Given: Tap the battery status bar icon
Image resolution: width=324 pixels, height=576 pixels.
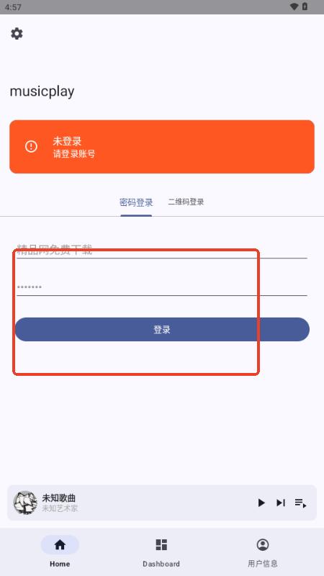Looking at the screenshot, I should click(x=305, y=6).
